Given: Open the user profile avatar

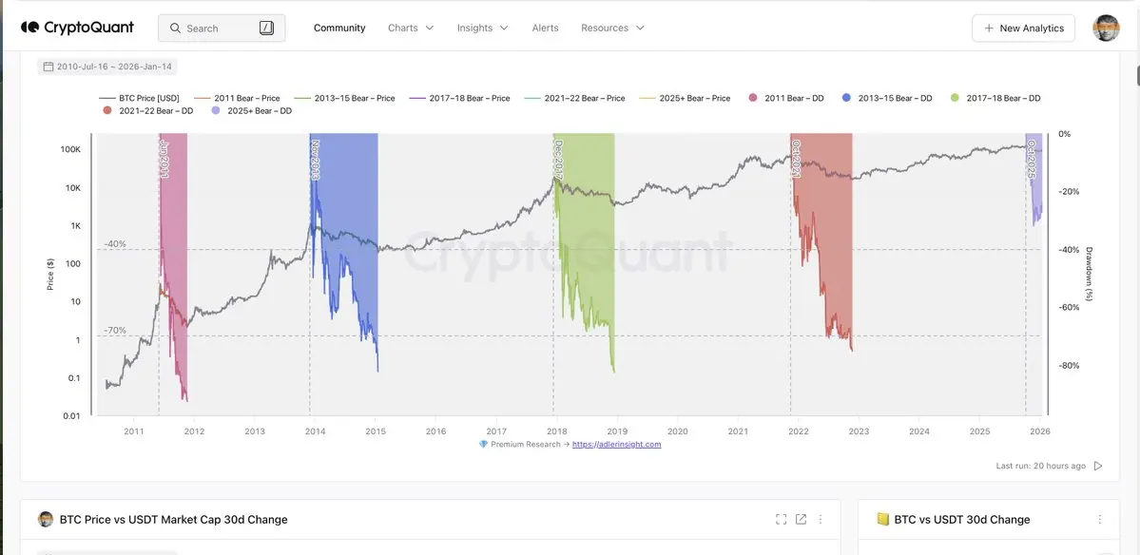Looking at the screenshot, I should (x=1106, y=28).
